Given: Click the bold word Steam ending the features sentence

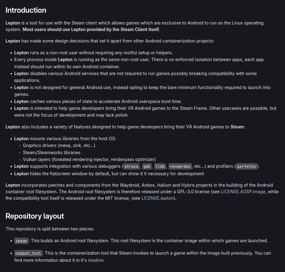Looking at the screenshot, I should 237,127.
